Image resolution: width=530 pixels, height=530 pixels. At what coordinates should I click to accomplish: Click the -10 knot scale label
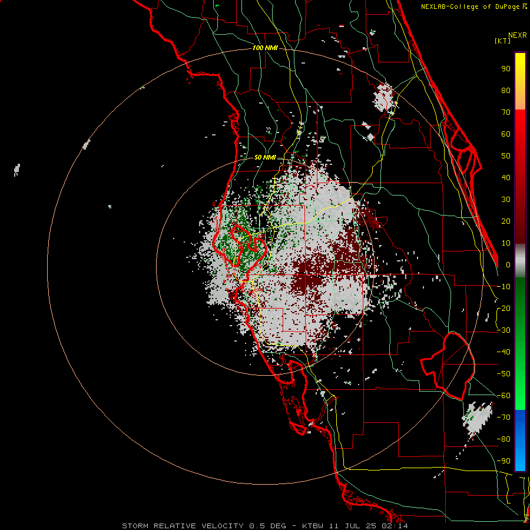point(503,287)
